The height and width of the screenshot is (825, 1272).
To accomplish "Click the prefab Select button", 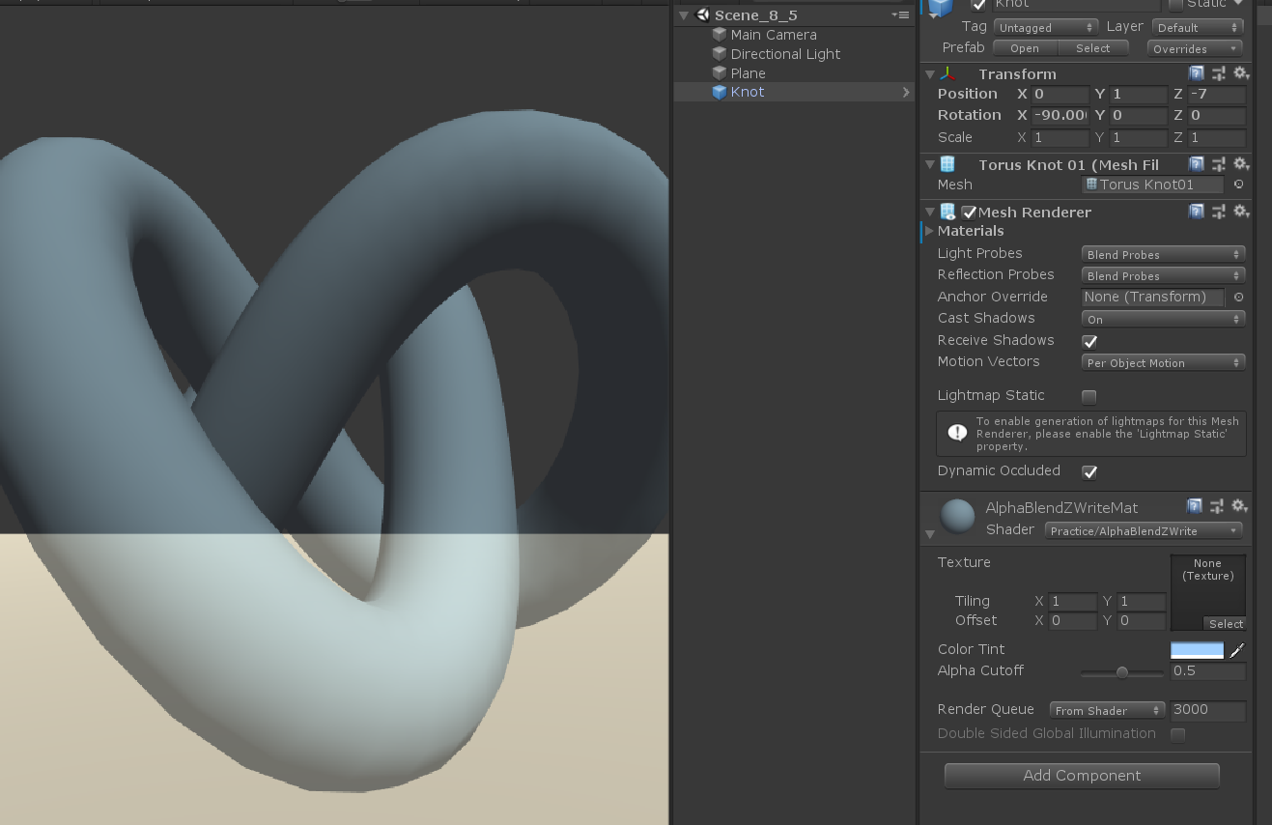I will (x=1092, y=48).
